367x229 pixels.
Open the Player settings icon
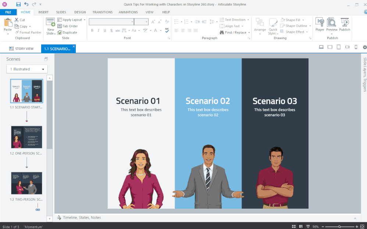tap(320, 24)
